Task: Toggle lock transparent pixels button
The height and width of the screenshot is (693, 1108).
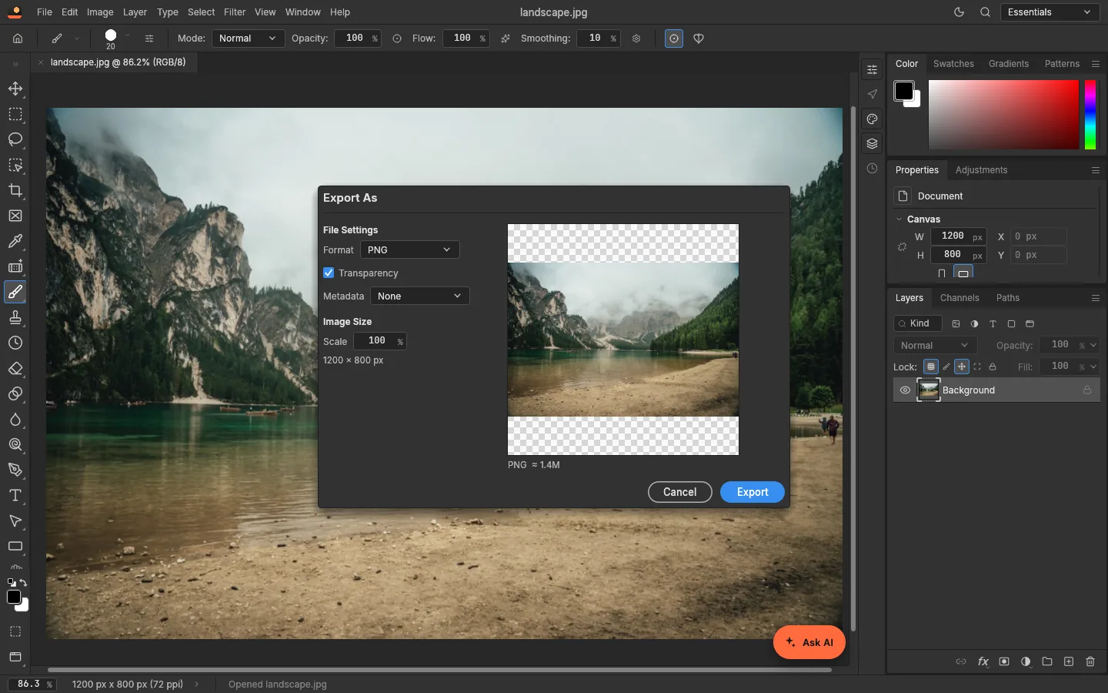Action: pos(931,367)
